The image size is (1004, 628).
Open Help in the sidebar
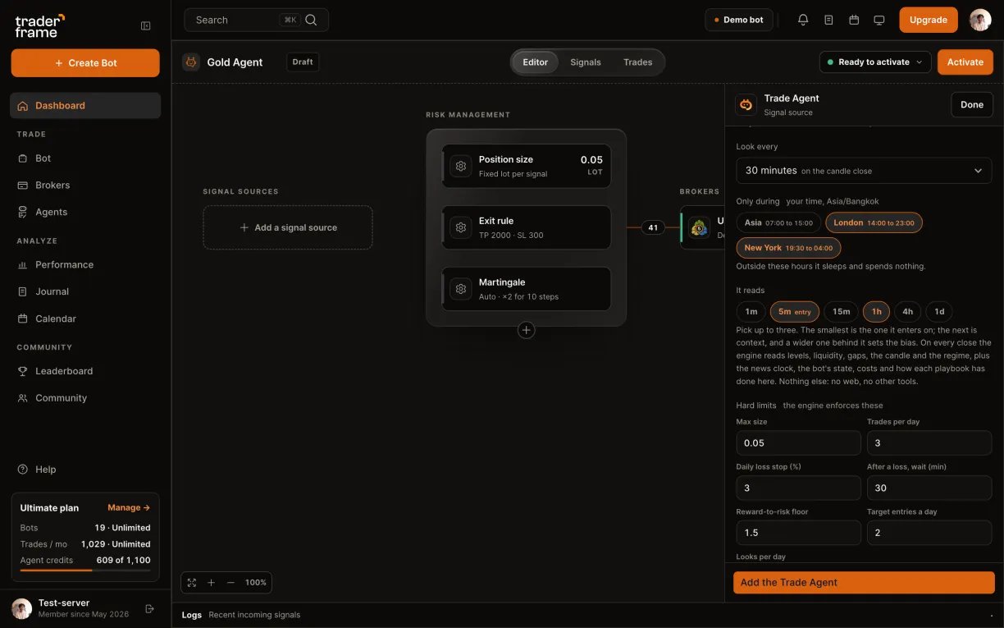(x=85, y=470)
